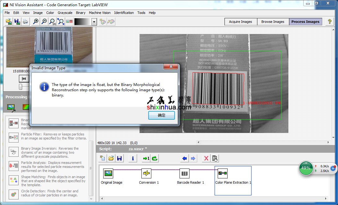Open the Machine Vision menu

point(100,13)
